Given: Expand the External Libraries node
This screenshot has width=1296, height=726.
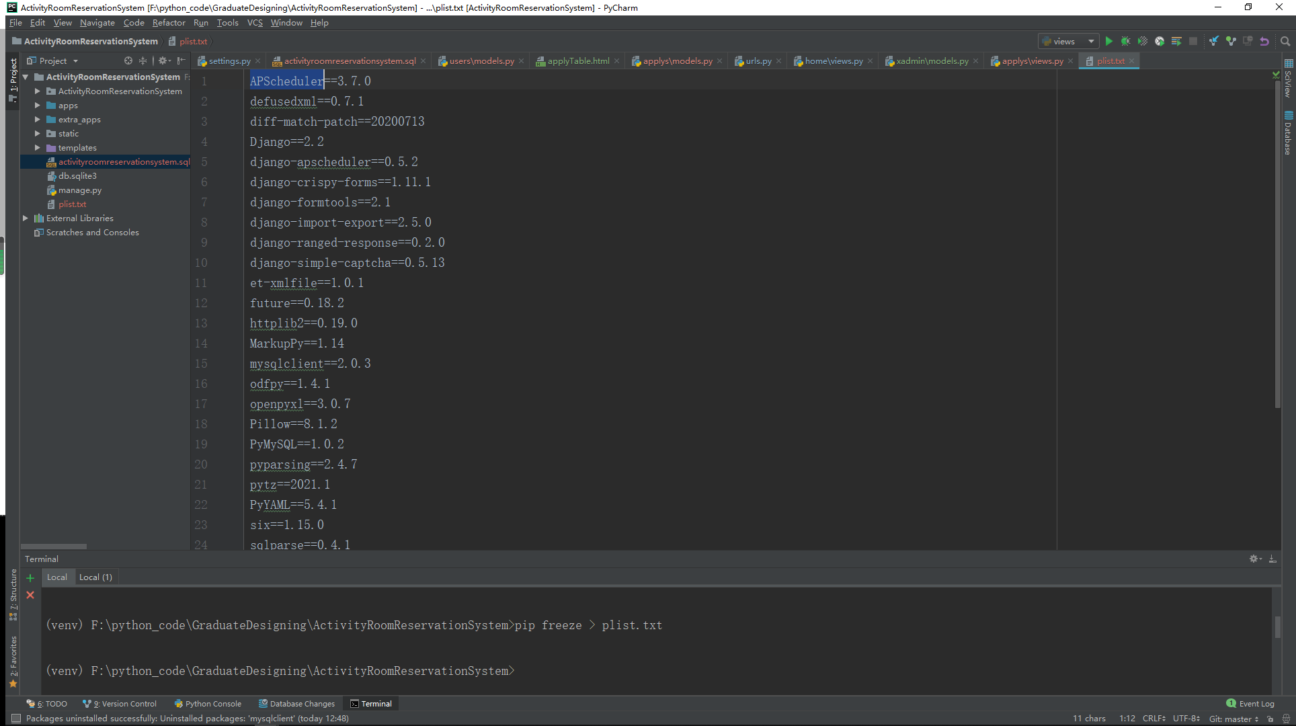Looking at the screenshot, I should pos(26,218).
